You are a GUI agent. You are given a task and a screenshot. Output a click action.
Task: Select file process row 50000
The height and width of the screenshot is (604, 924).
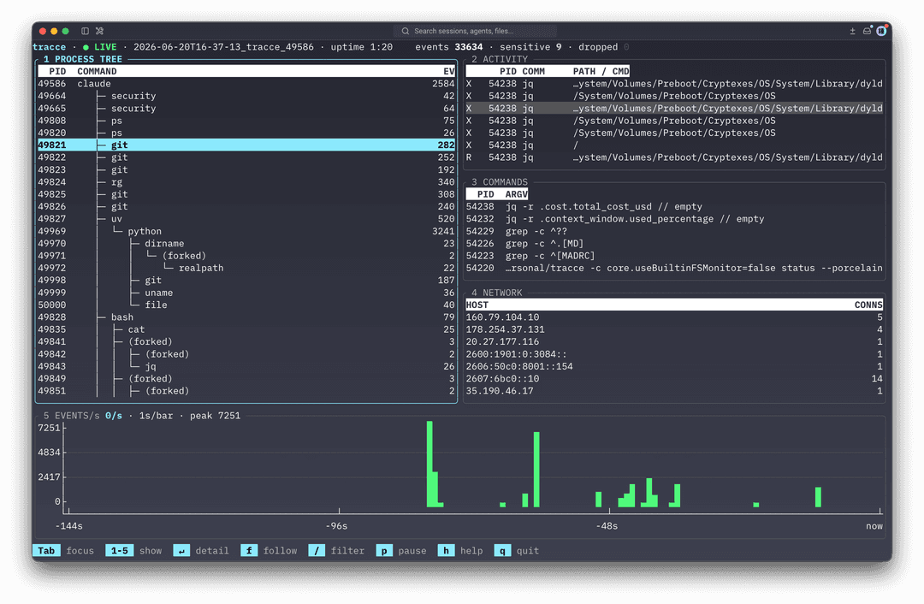point(246,305)
